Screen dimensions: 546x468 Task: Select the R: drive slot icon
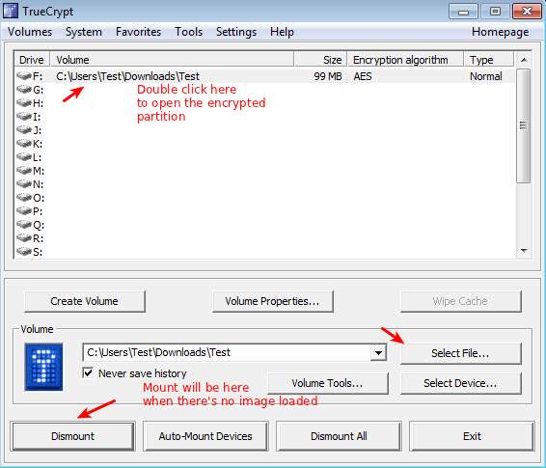point(24,237)
